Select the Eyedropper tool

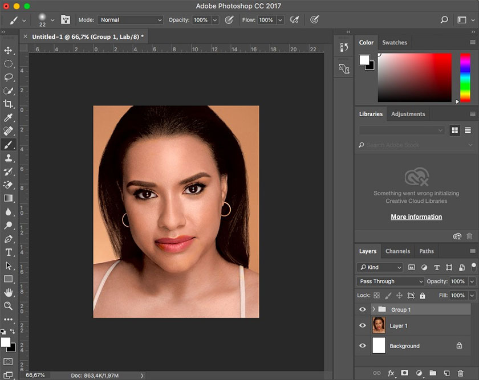[x=9, y=117]
